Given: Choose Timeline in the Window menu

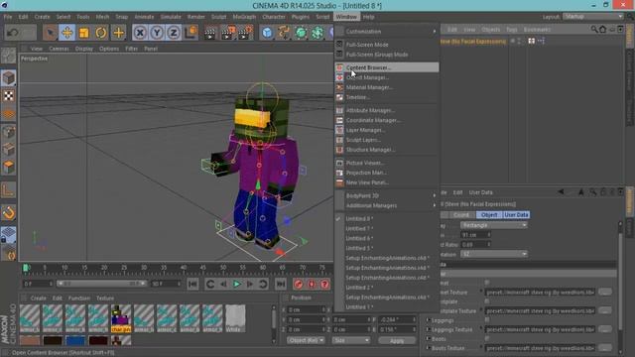Looking at the screenshot, I should click(x=387, y=97).
